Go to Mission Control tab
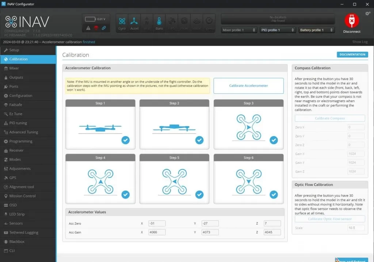Screen dimensions: 374x262 click(x=28, y=196)
